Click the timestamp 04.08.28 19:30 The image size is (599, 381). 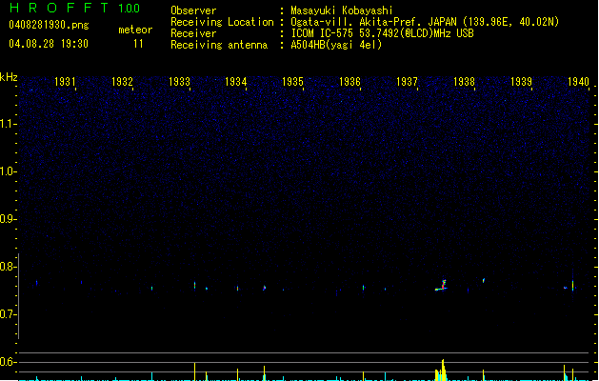pyautogui.click(x=49, y=44)
